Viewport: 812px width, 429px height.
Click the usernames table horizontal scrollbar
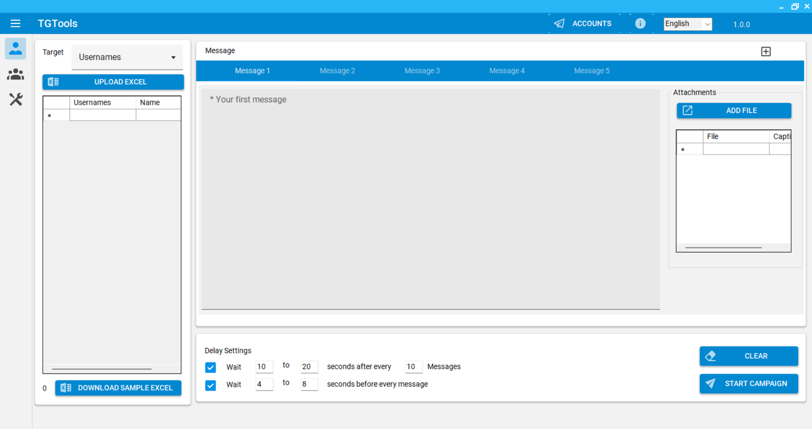click(x=101, y=369)
